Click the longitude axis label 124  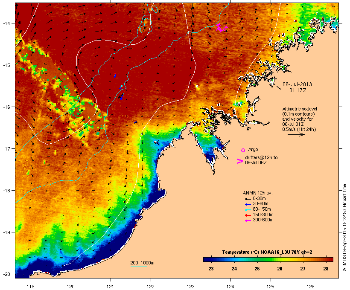pyautogui.click(x=230, y=287)
